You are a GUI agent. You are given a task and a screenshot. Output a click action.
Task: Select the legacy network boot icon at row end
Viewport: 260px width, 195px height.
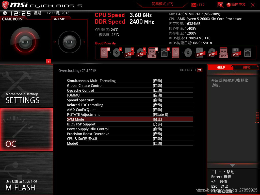click(x=248, y=53)
